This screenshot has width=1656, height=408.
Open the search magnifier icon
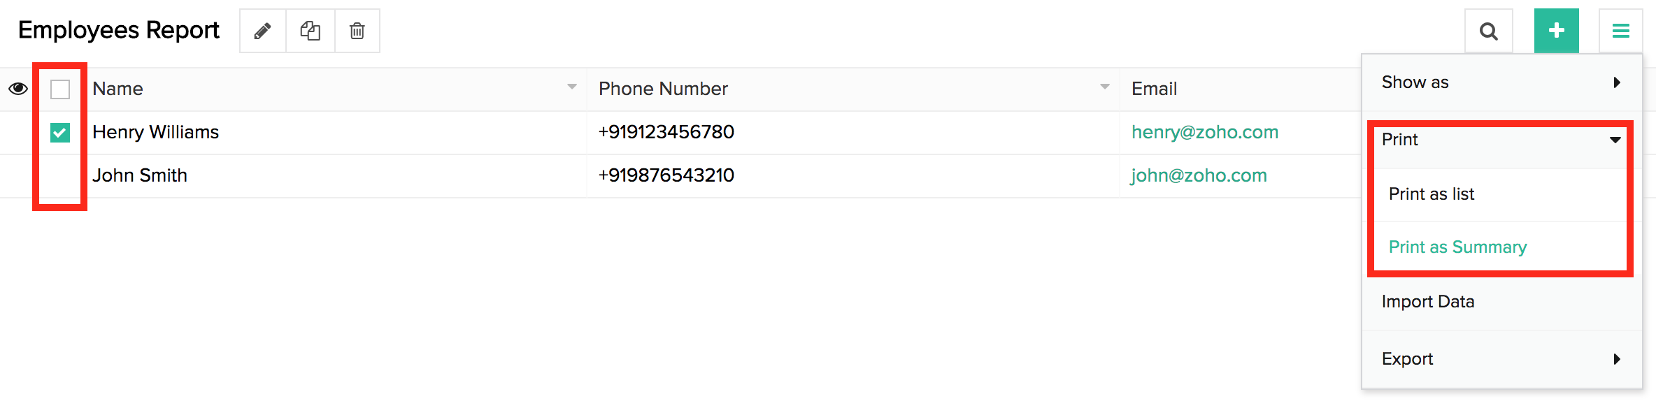(1489, 31)
